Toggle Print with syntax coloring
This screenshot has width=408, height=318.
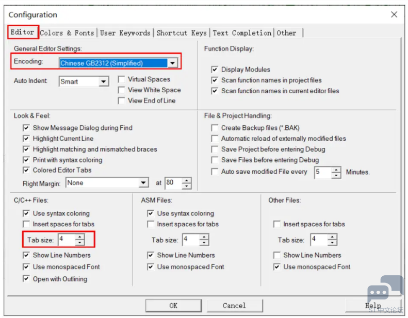click(x=26, y=160)
